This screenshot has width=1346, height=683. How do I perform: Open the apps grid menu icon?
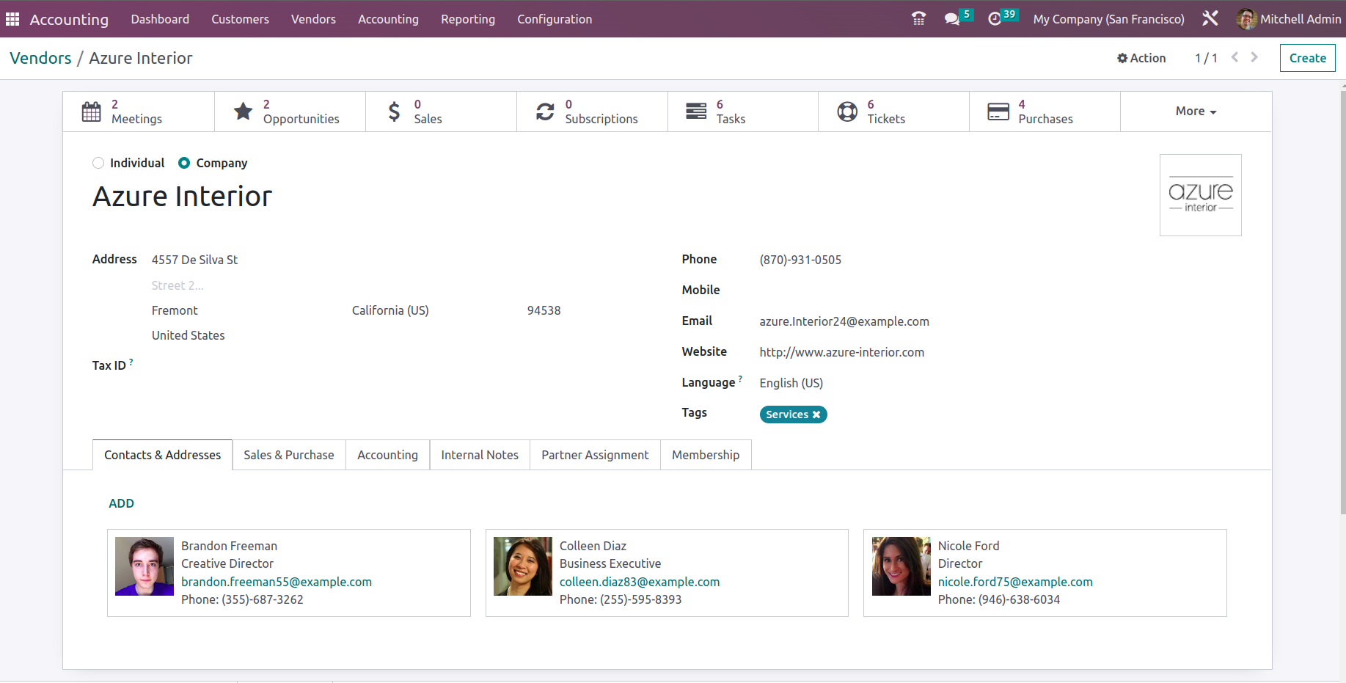pyautogui.click(x=12, y=19)
